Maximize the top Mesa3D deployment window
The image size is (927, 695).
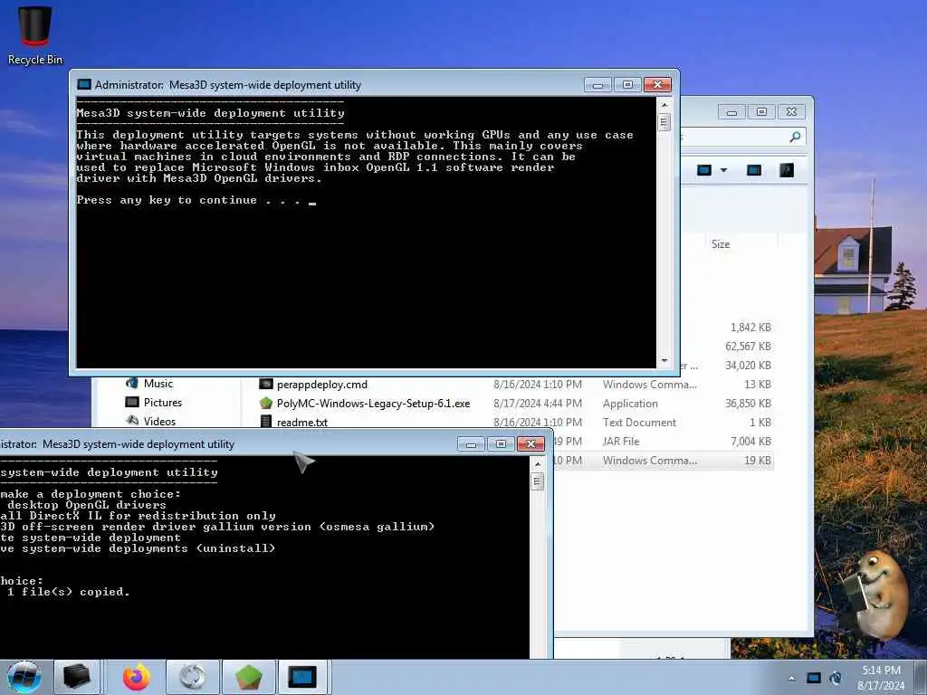(627, 85)
